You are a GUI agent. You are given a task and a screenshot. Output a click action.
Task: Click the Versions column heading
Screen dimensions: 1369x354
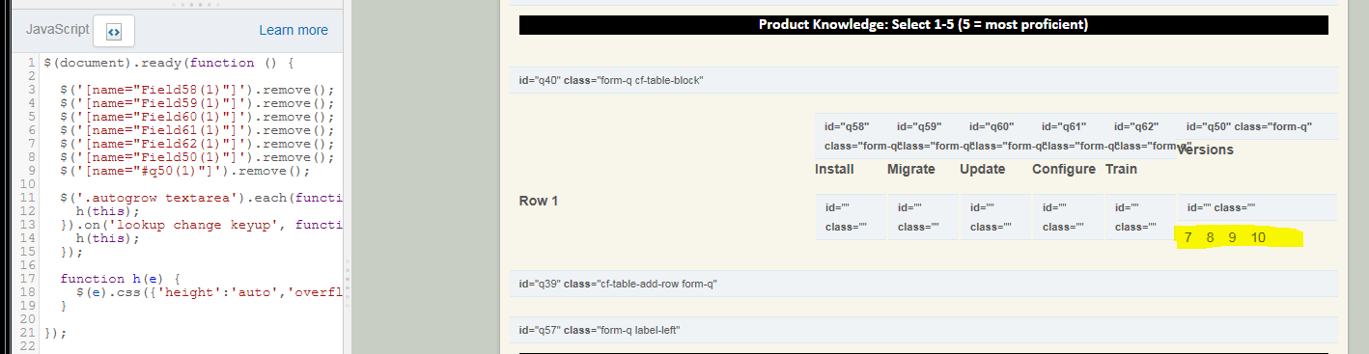[1205, 150]
